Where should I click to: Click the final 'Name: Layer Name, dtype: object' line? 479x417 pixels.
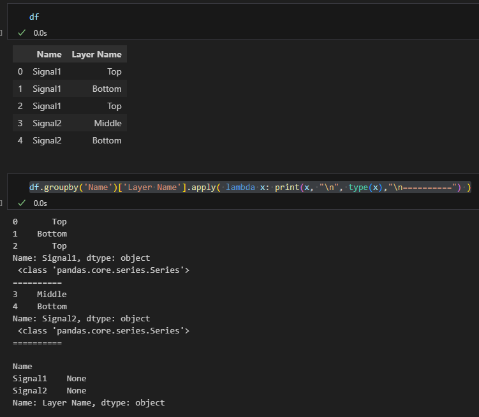tap(89, 403)
